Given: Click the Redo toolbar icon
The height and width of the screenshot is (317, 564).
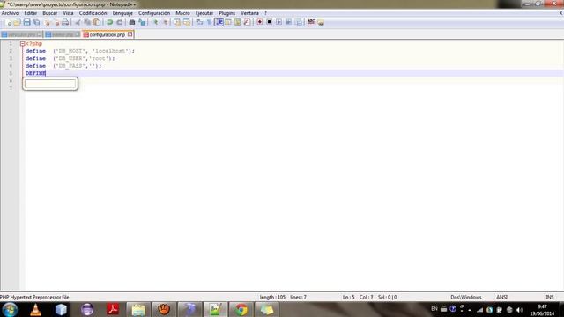Looking at the screenshot, I should click(120, 22).
